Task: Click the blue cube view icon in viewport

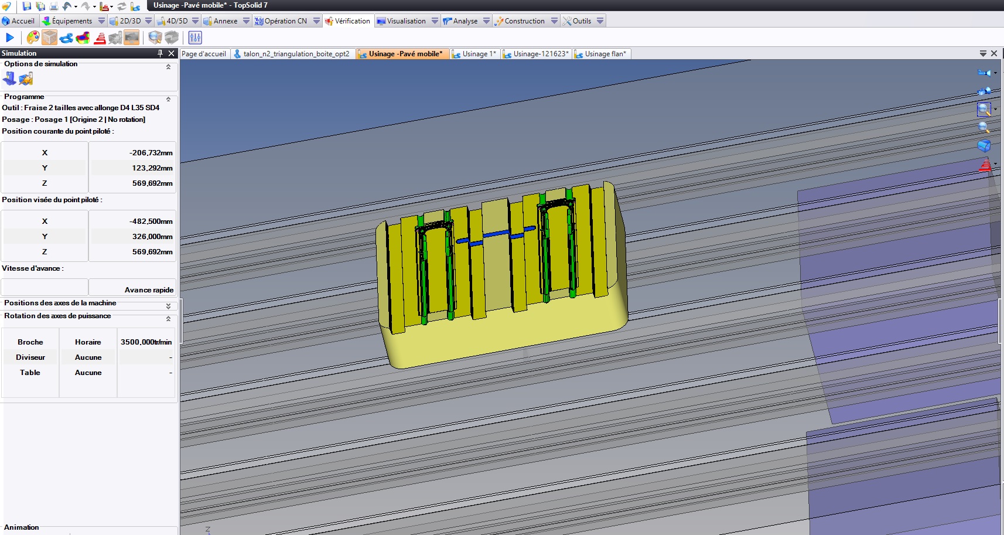Action: pyautogui.click(x=983, y=146)
